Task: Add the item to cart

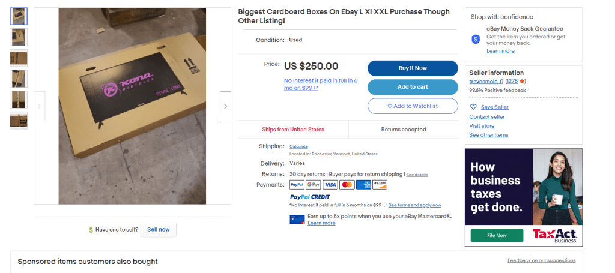Action: pos(413,87)
